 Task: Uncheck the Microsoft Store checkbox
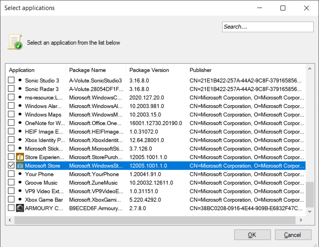(x=11, y=165)
